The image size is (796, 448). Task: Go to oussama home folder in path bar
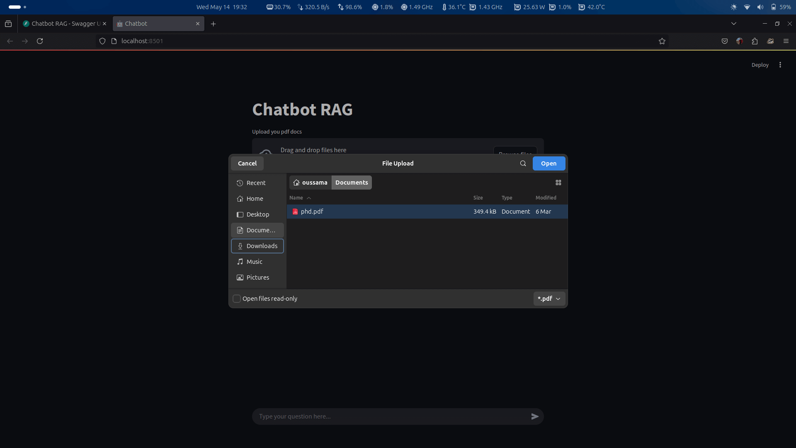(311, 183)
